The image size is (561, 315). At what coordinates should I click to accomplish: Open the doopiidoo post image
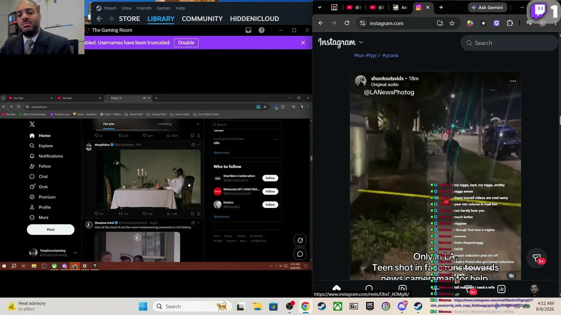coord(148,179)
